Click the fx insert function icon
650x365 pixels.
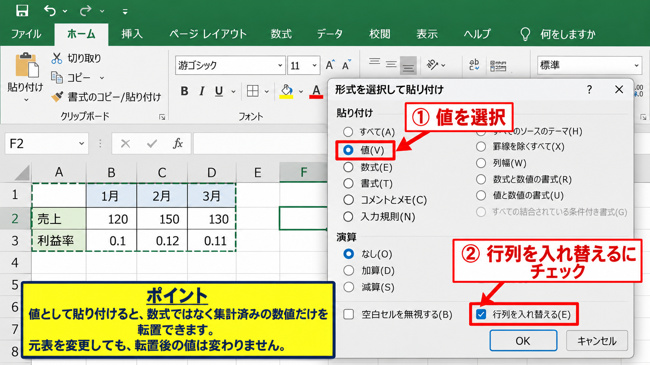point(178,144)
